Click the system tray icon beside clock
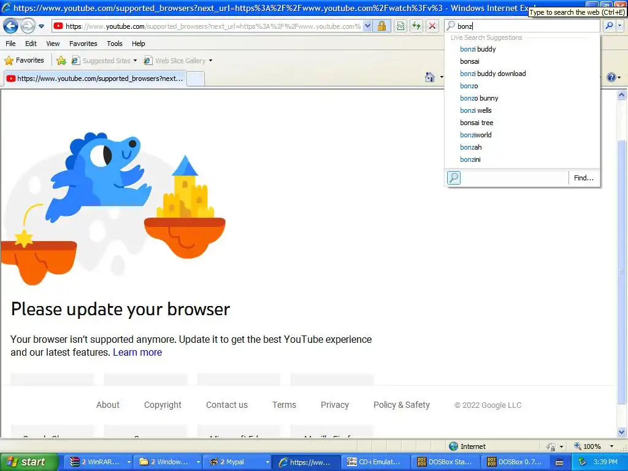 pos(583,462)
